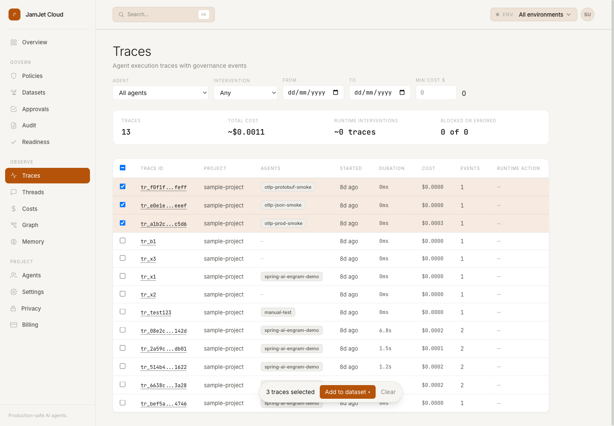Check the tr_x1 row checkbox
This screenshot has width=614, height=426.
point(123,276)
